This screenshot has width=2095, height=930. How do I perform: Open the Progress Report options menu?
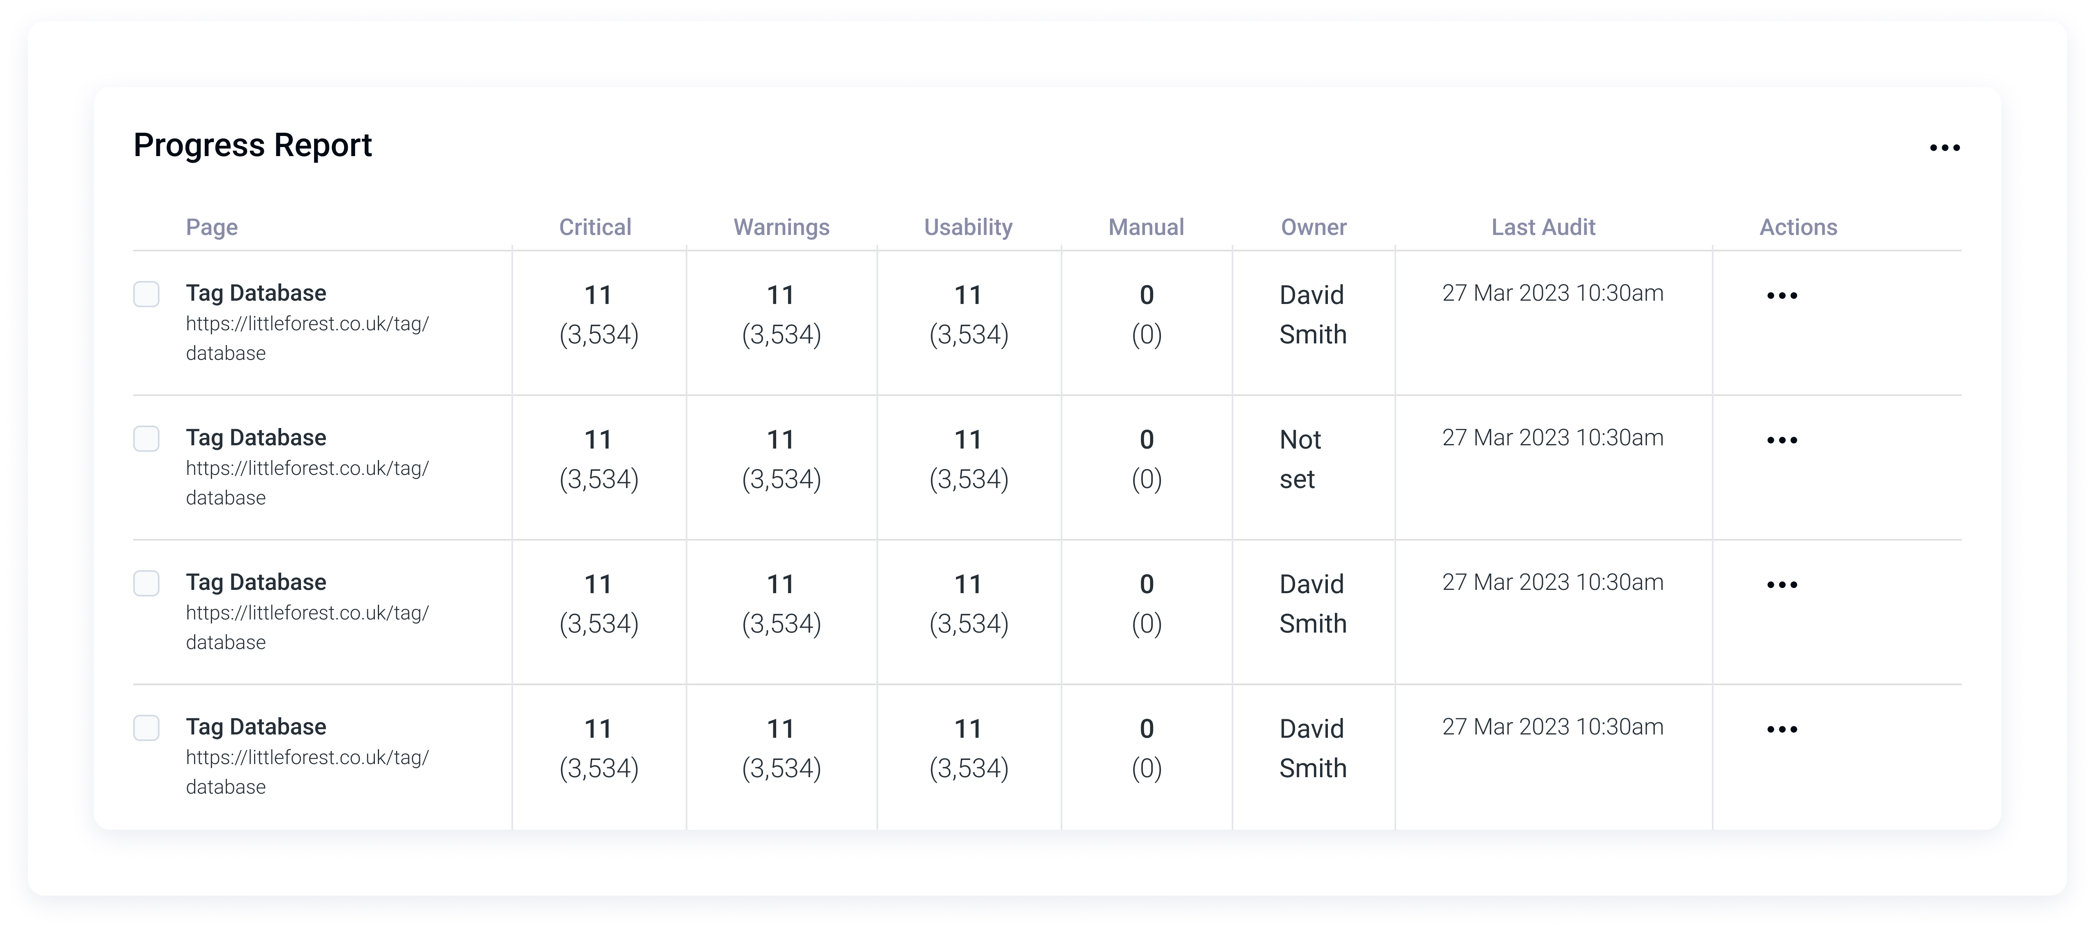click(1946, 147)
